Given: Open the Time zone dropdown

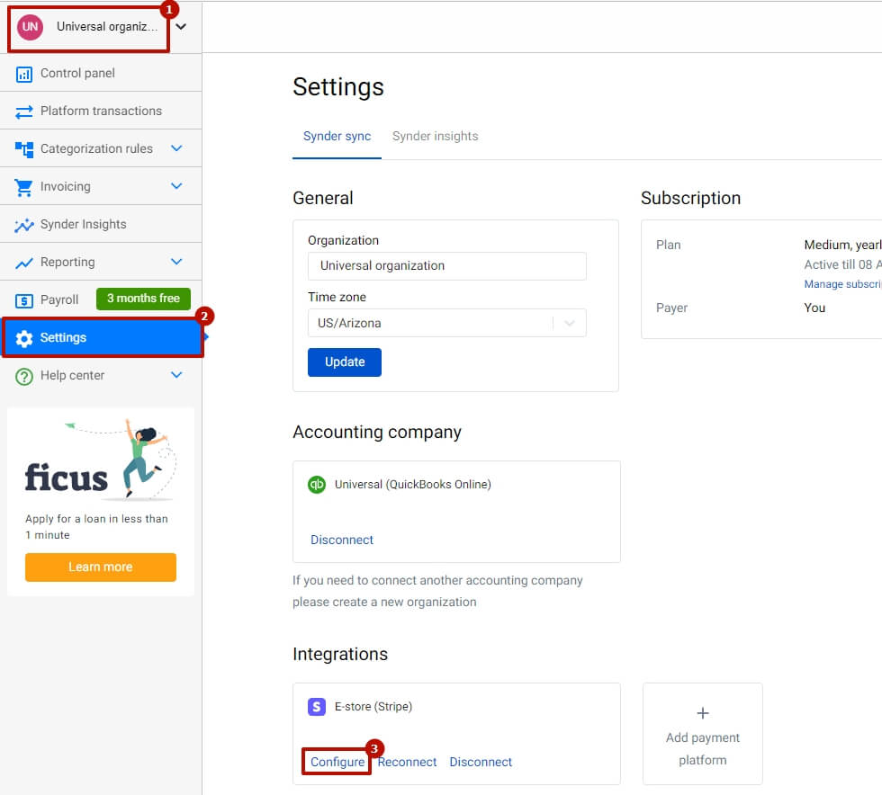Looking at the screenshot, I should click(x=446, y=323).
